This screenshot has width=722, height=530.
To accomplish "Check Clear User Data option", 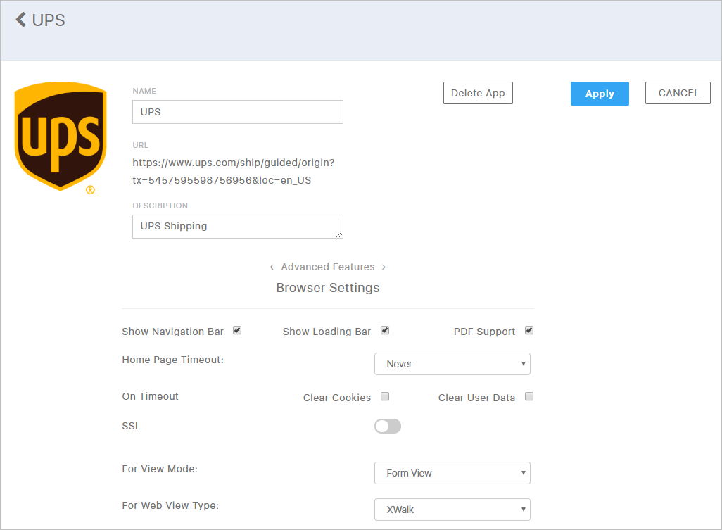I will tap(529, 396).
